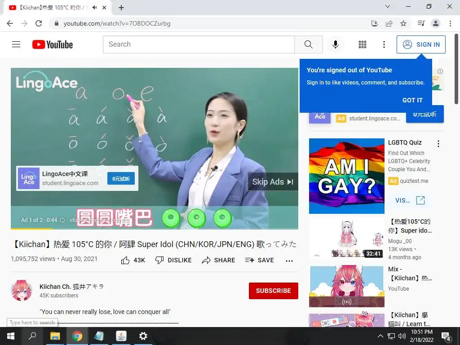
Task: Open a new browser tab
Action: (x=121, y=8)
